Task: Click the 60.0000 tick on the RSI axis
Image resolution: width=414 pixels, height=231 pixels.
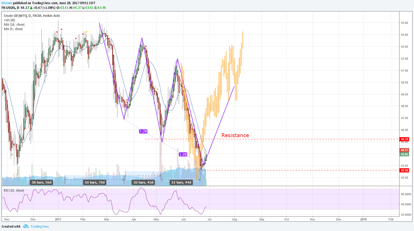Action: [406, 194]
